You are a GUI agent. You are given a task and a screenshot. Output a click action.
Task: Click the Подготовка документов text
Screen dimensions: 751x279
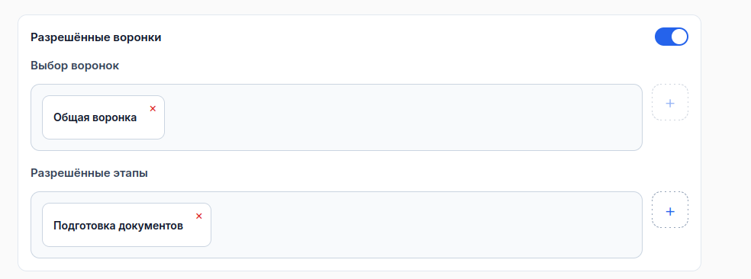[118, 226]
